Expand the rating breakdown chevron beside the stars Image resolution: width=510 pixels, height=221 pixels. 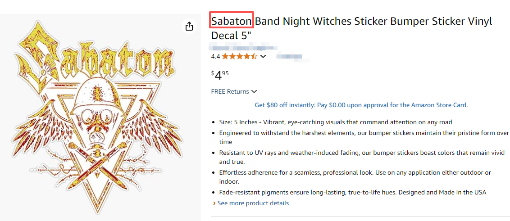(263, 56)
